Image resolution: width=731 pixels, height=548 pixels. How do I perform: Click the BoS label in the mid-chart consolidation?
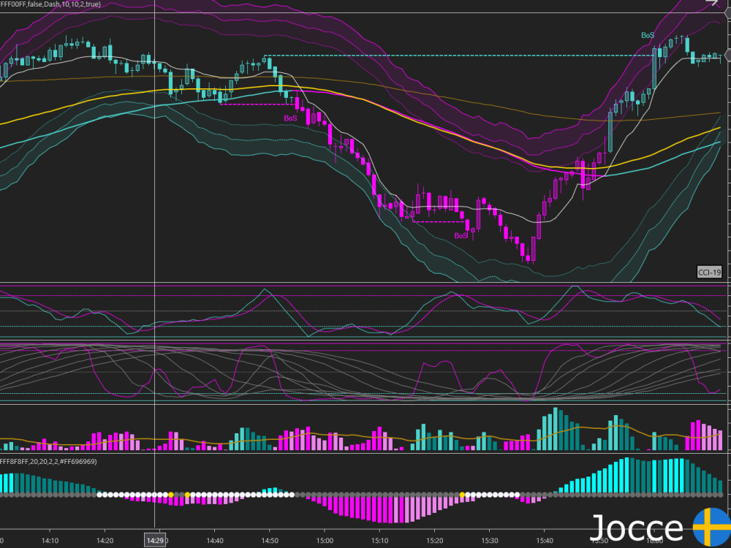[461, 234]
